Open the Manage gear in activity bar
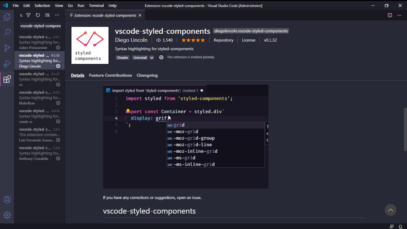This screenshot has width=407, height=229. (7, 215)
